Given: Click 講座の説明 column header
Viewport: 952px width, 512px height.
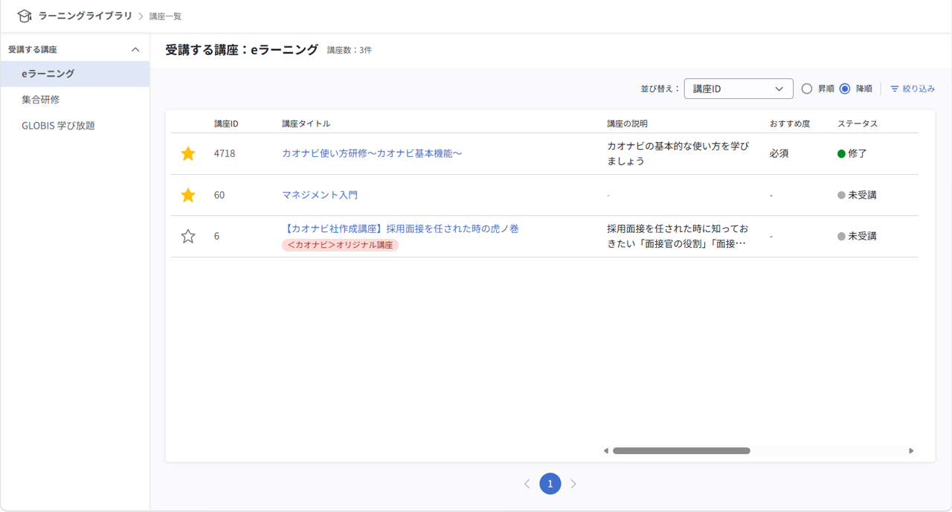Looking at the screenshot, I should coord(627,124).
